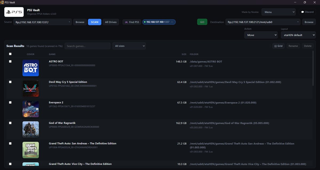Image resolution: width=320 pixels, height=170 pixels.
Task: Open God of War Ragnarök cover thumbnail
Action: (31, 129)
